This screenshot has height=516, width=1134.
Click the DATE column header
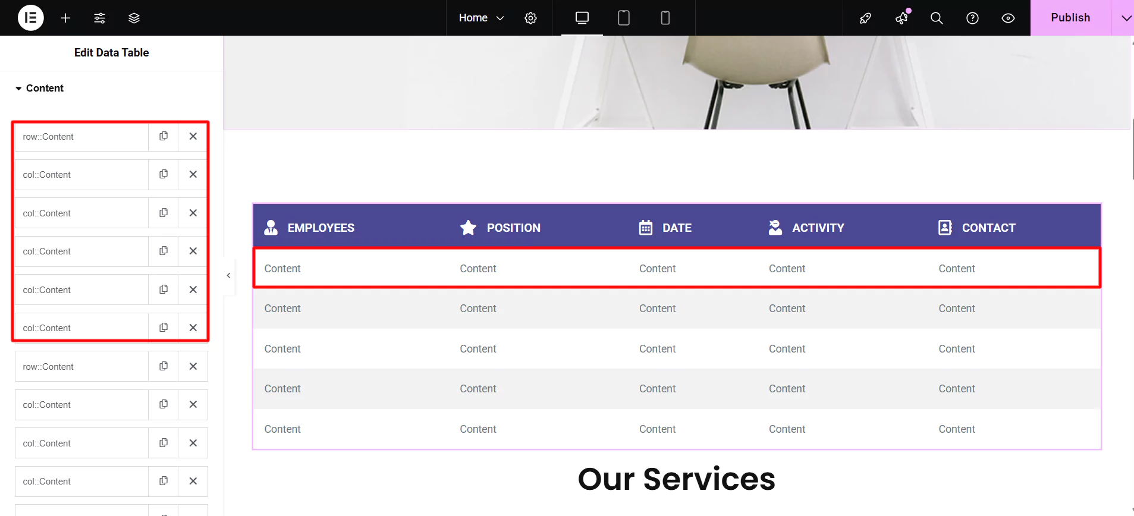coord(677,228)
